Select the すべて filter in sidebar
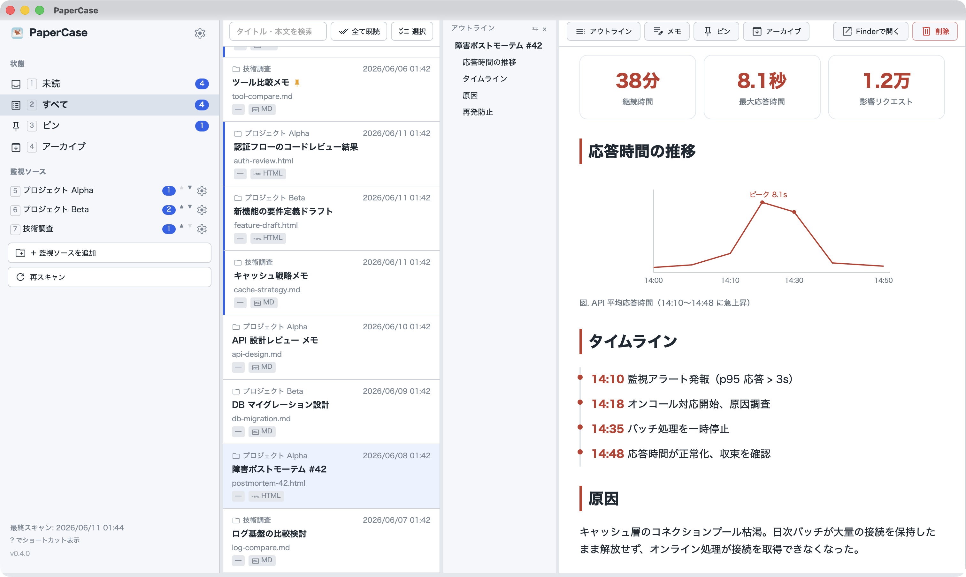This screenshot has width=966, height=577. [109, 105]
